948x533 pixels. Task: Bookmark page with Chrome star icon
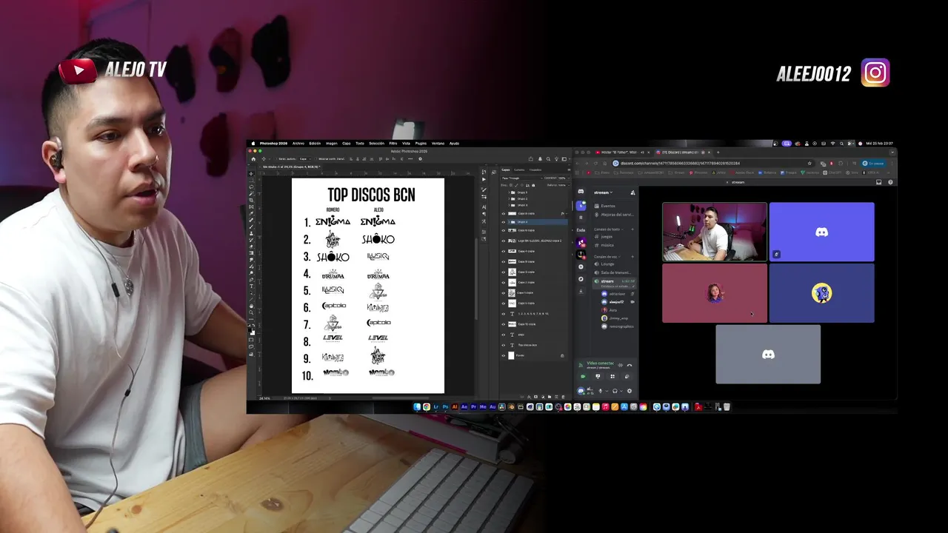(x=810, y=164)
